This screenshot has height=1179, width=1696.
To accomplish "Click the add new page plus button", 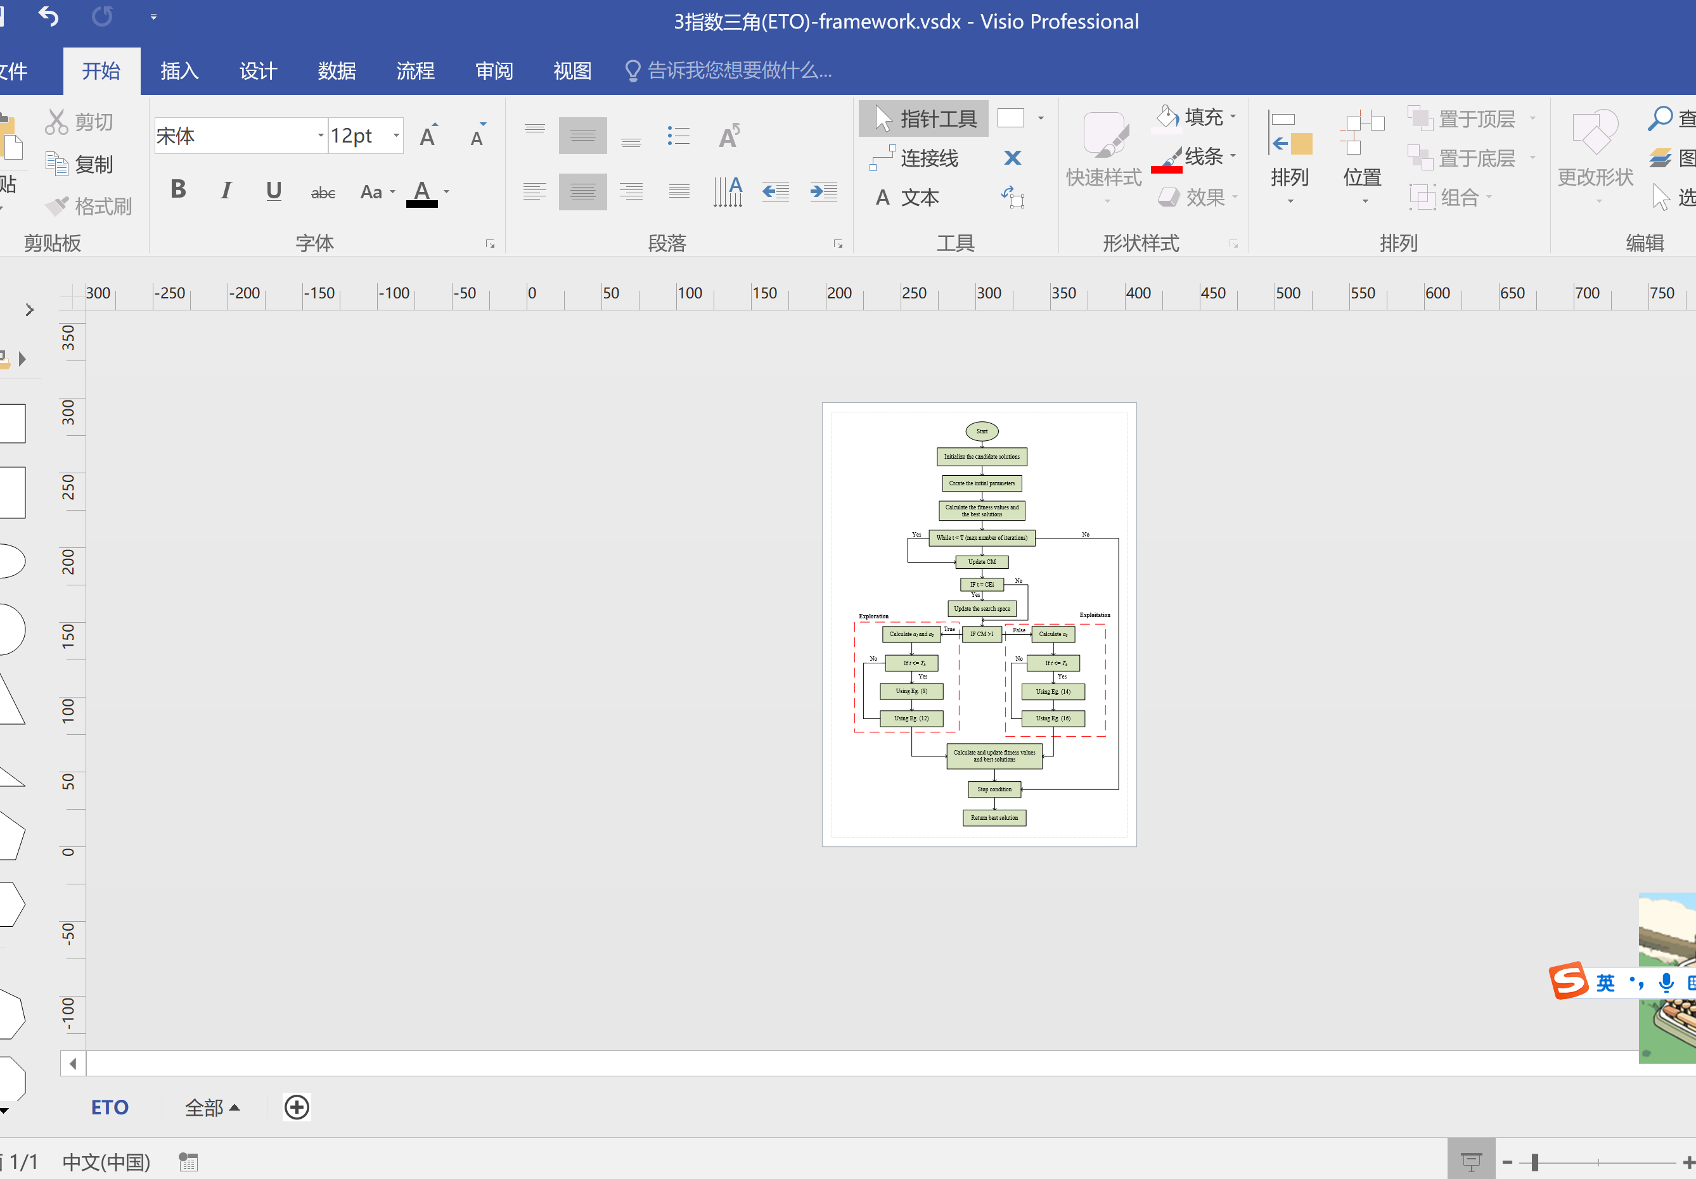I will click(297, 1107).
